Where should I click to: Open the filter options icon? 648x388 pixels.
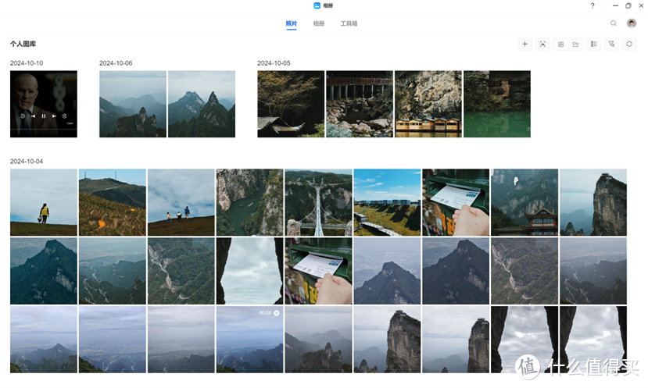611,44
